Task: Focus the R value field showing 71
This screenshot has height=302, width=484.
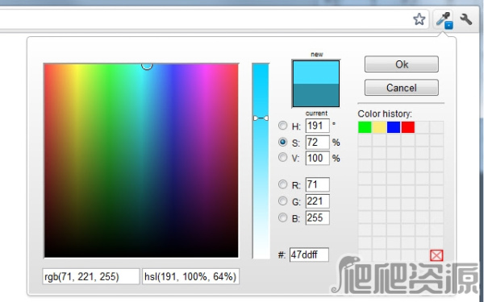Action: [317, 184]
